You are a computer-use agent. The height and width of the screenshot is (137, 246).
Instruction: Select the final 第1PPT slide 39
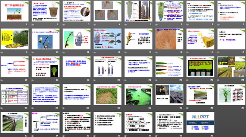pos(201,122)
